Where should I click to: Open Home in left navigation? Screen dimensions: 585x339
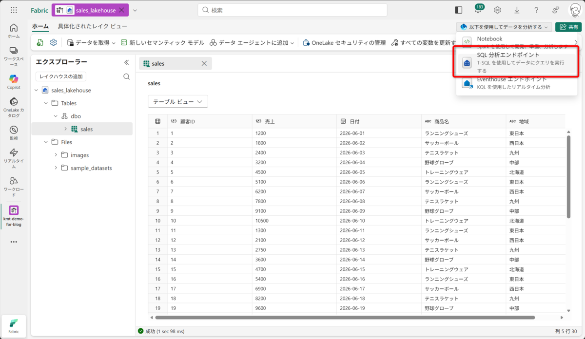click(x=14, y=31)
